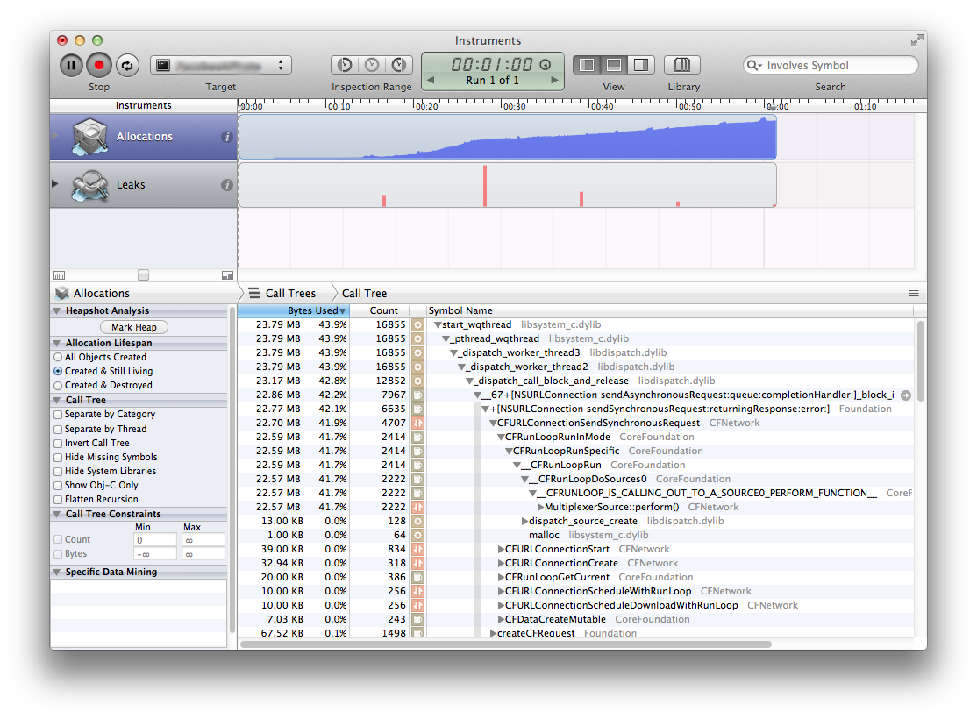Viewport: 977px width, 719px height.
Task: Enable Show Obj-C Only checkbox
Action: tap(58, 486)
